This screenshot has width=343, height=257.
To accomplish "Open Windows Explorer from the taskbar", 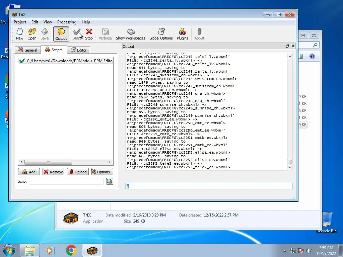I will (30, 250).
